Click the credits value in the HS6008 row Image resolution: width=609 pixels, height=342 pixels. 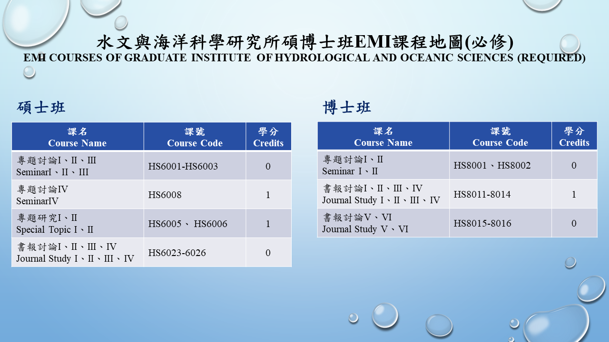(x=268, y=195)
